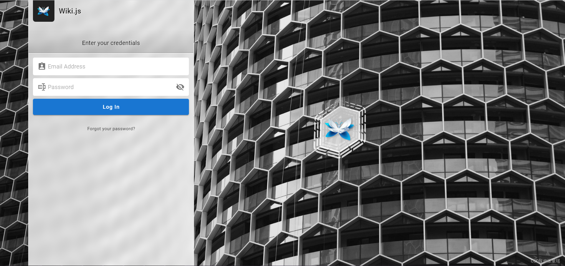Open the Forgot your password link
This screenshot has width=565, height=266.
[x=111, y=129]
